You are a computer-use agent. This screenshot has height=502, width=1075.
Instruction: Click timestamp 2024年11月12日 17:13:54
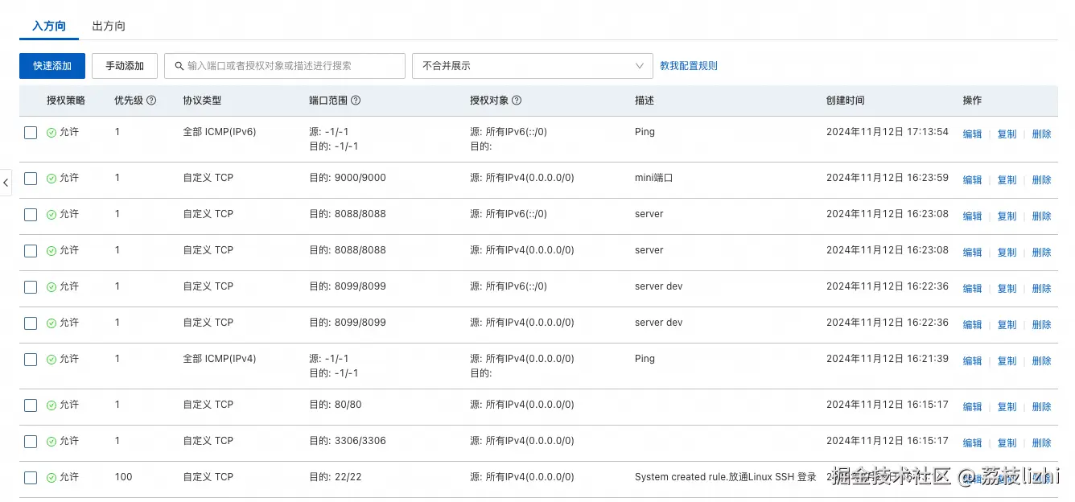[888, 132]
